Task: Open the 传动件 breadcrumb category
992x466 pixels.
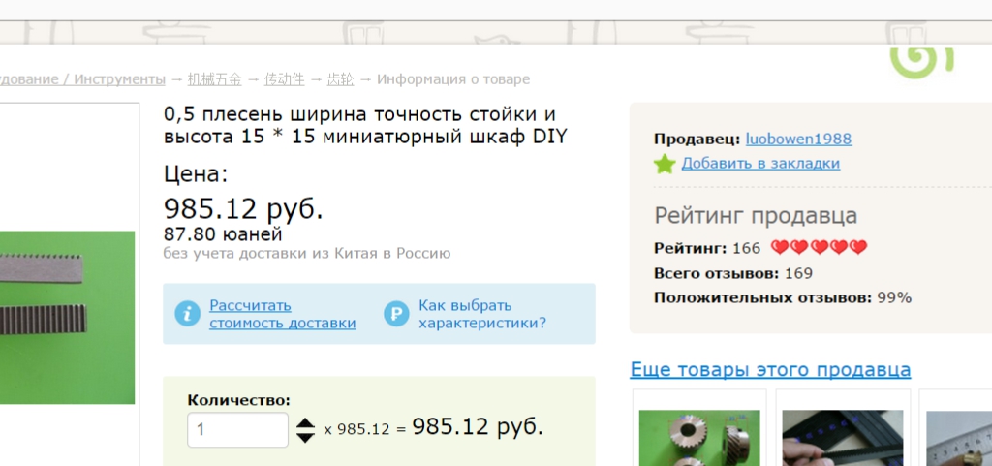Action: (x=284, y=79)
